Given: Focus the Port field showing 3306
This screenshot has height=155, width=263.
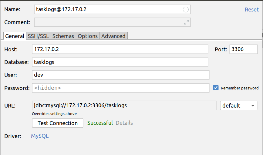Looking at the screenshot, I should pyautogui.click(x=243, y=49).
